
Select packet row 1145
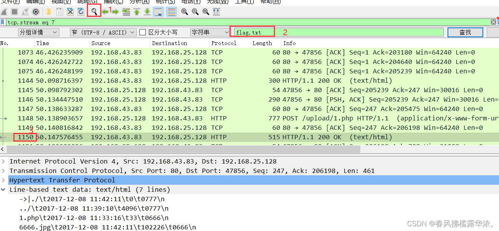tap(249, 90)
